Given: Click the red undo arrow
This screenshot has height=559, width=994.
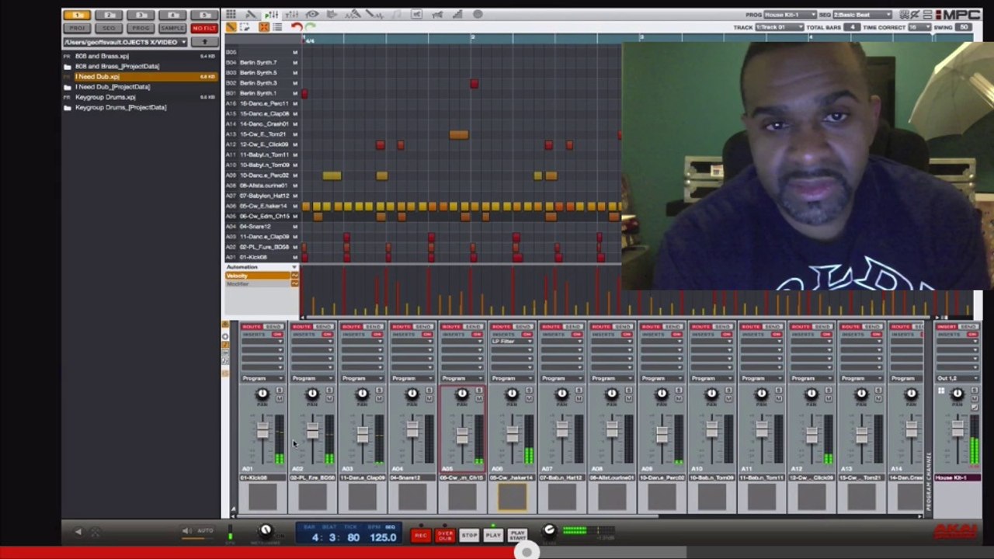Looking at the screenshot, I should [297, 27].
